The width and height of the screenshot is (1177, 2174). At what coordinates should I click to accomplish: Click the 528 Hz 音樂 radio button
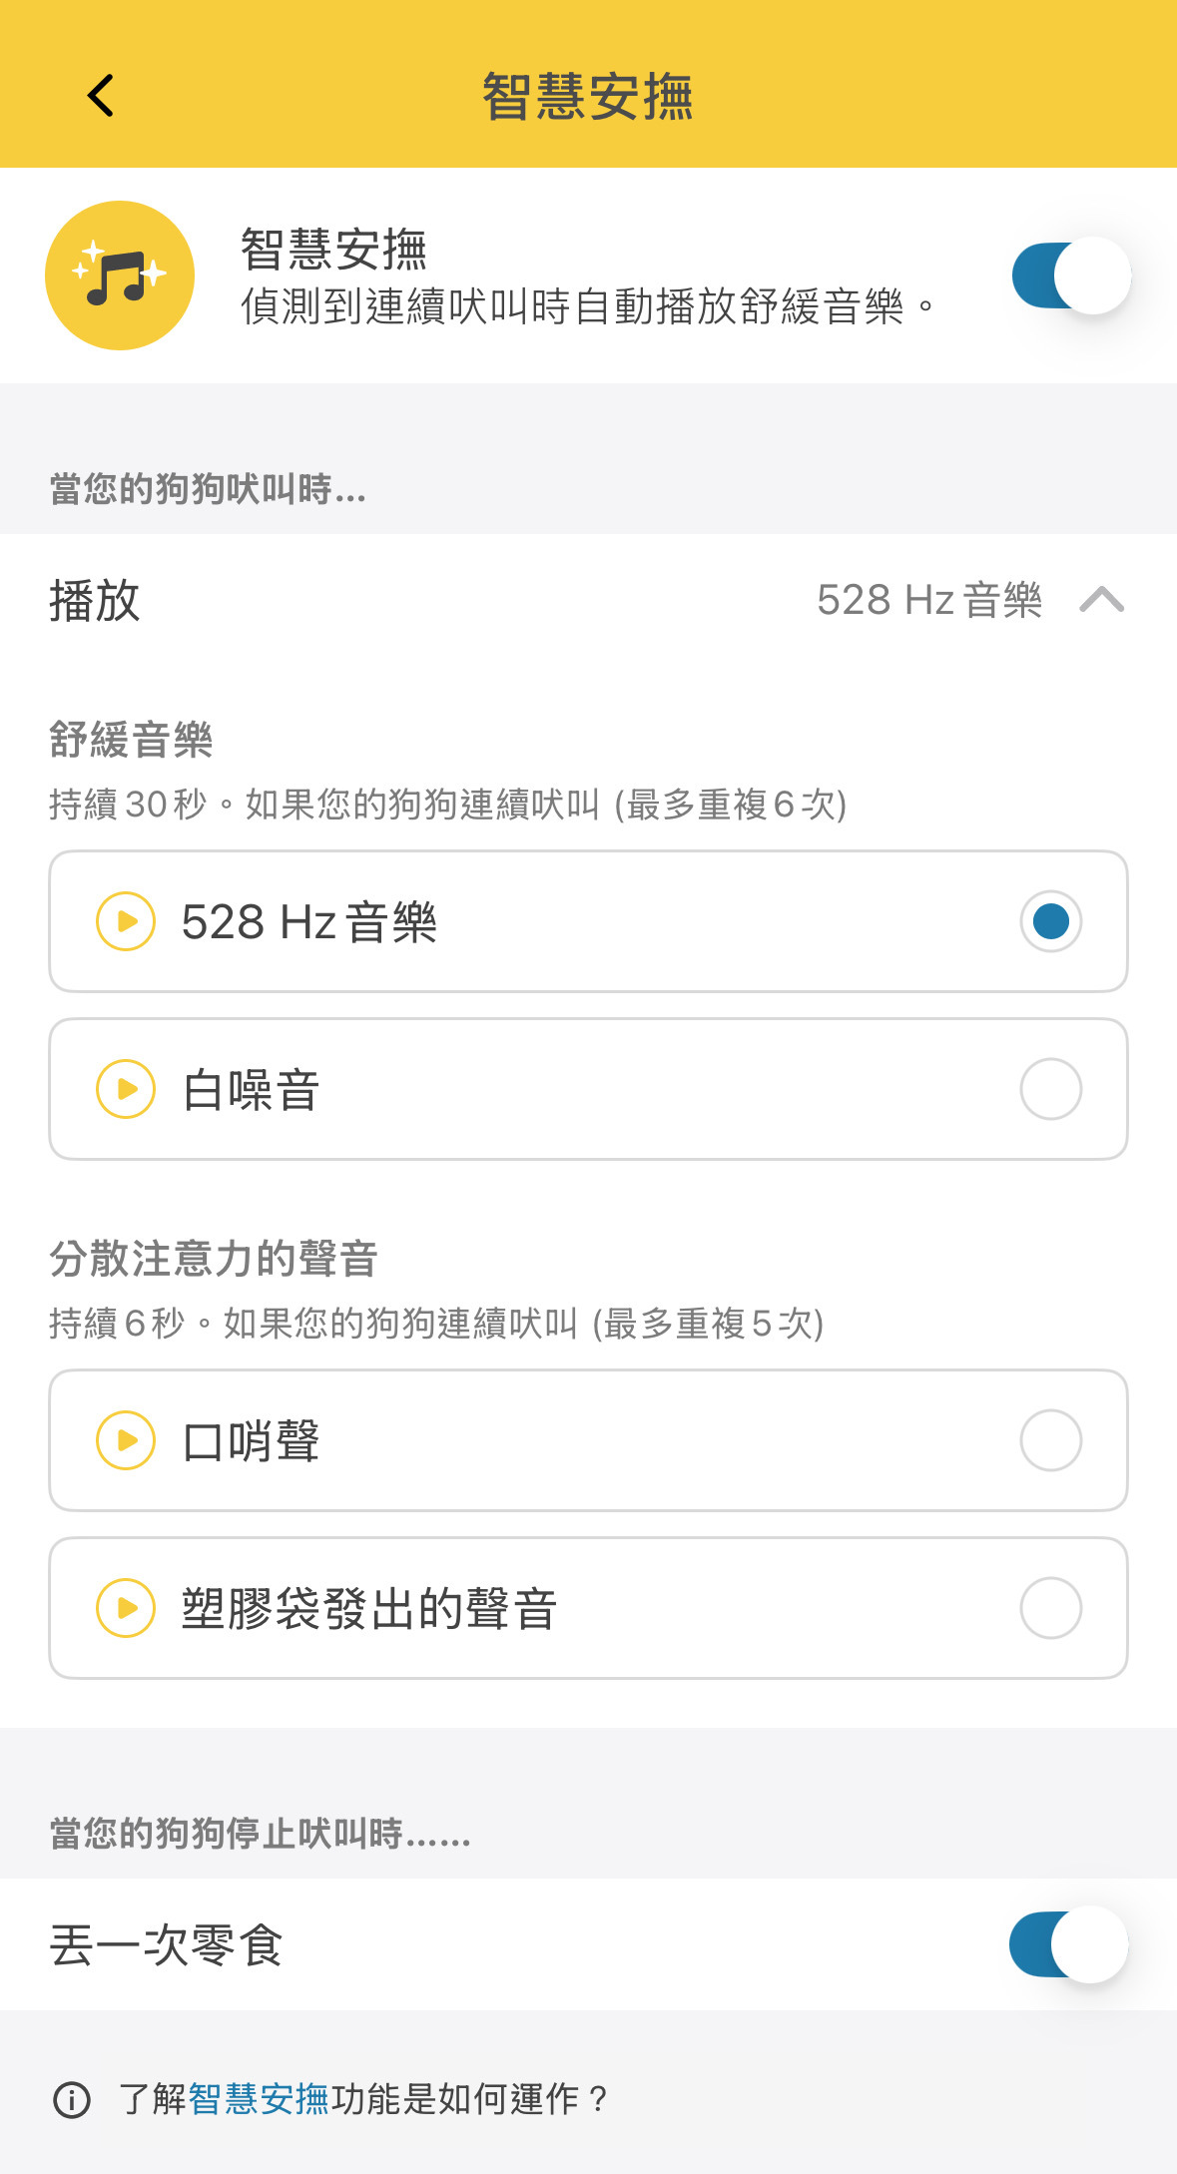pos(1050,920)
